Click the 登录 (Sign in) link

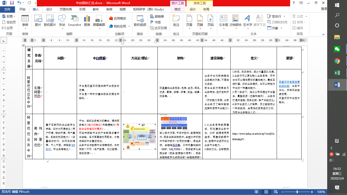coord(324,9)
